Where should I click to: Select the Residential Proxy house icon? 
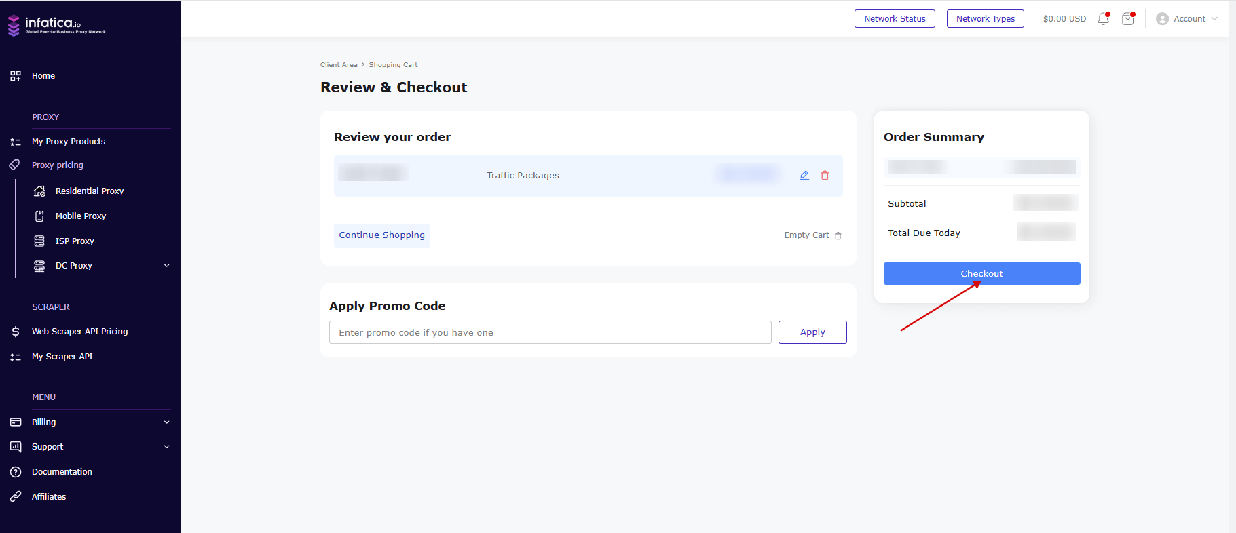[39, 191]
